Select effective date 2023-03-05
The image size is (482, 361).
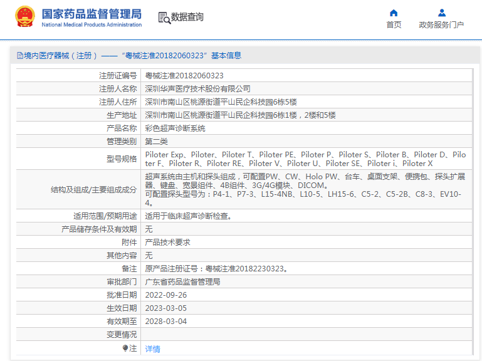click(x=166, y=308)
